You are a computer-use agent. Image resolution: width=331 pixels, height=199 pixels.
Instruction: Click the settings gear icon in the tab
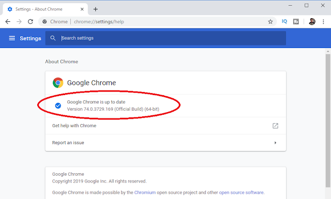coord(10,9)
